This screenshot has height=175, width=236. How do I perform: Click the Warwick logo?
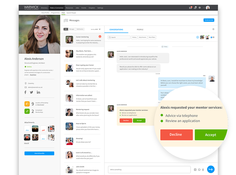click(x=31, y=8)
